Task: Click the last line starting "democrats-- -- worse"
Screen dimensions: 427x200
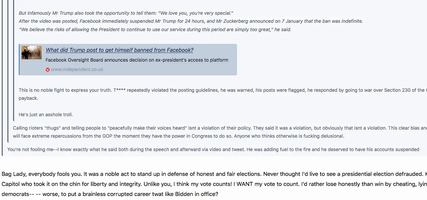Action: pos(110,194)
